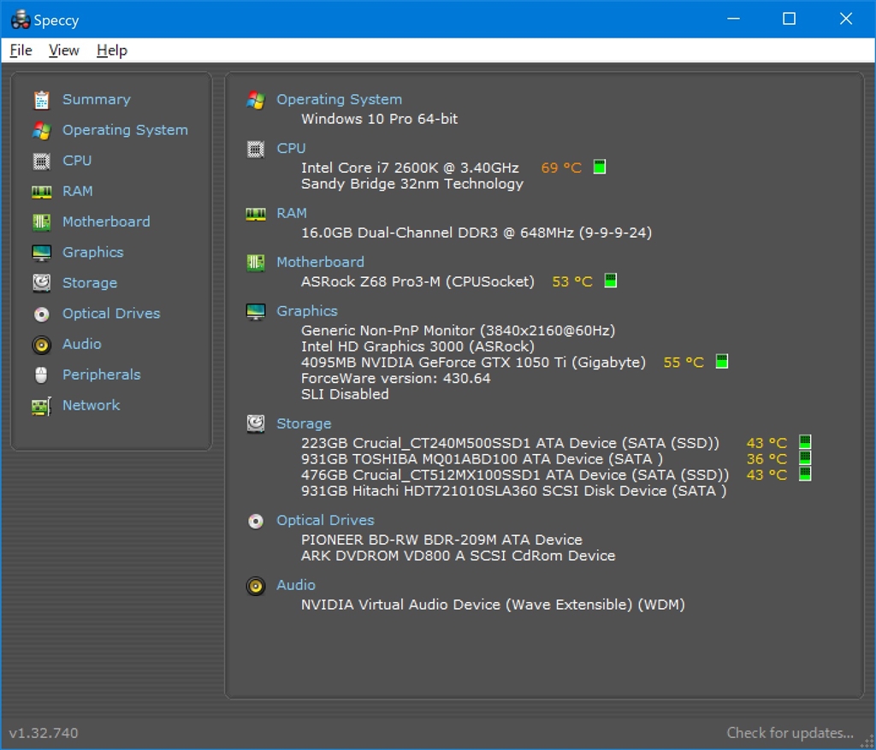876x750 pixels.
Task: Click temperature icon for TOSHIBA MQ01ABD100 drive
Action: 805,458
